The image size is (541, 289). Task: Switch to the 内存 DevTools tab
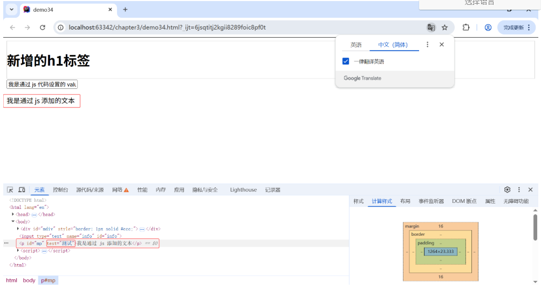(x=160, y=190)
